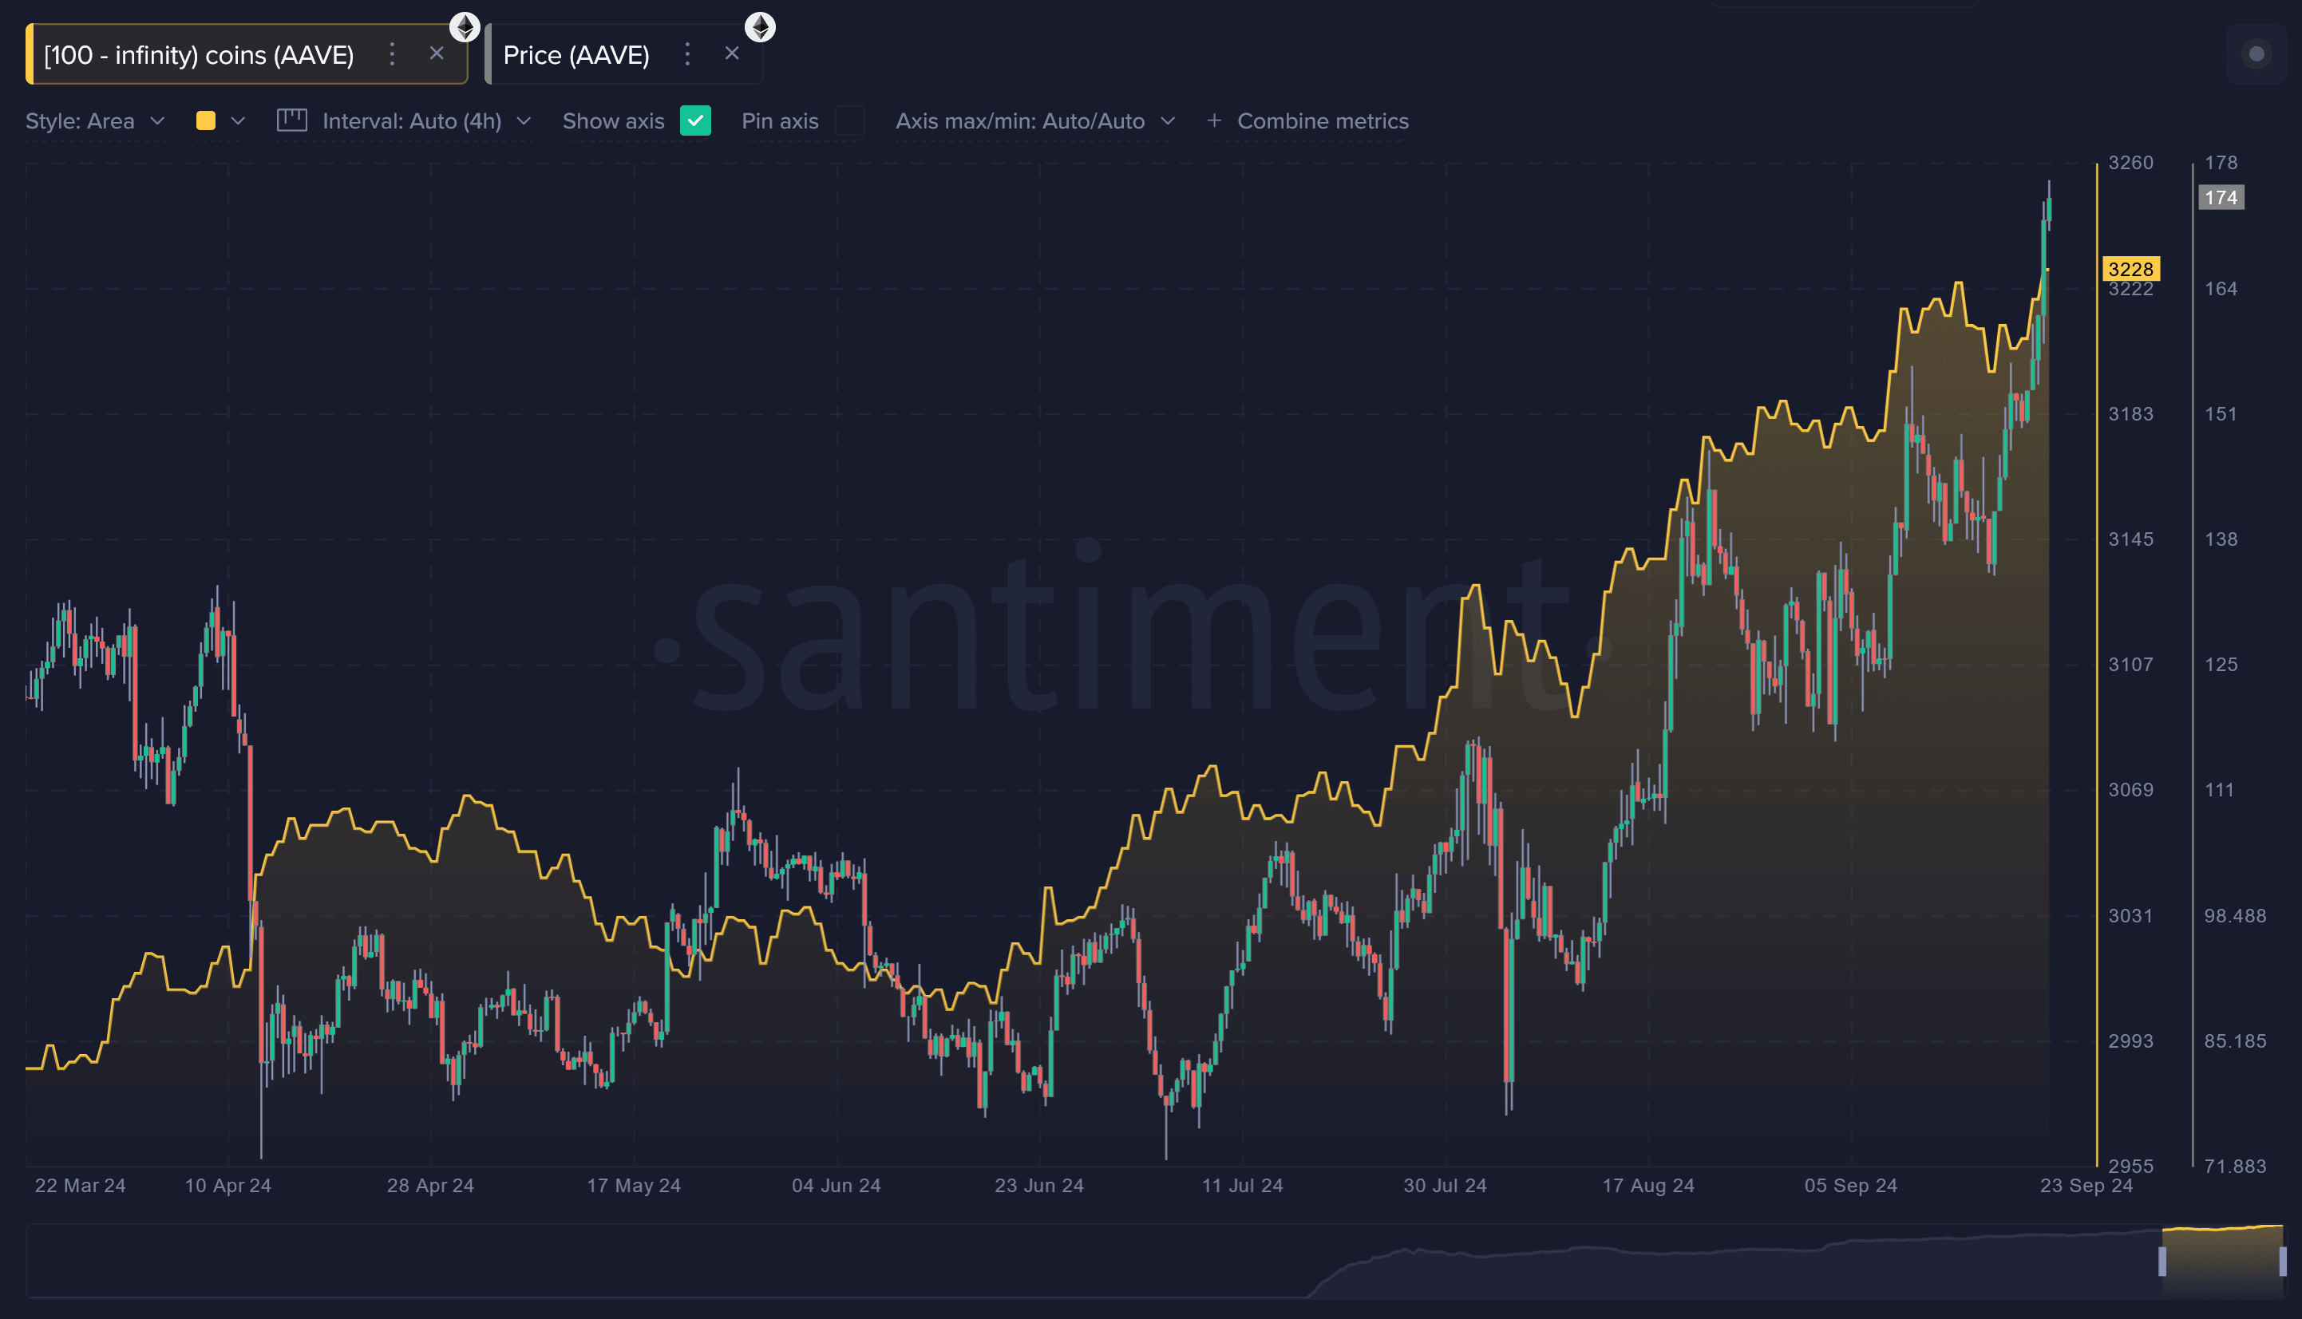Viewport: 2302px width, 1319px height.
Task: Click the 2993 coins axis label
Action: 2130,1041
